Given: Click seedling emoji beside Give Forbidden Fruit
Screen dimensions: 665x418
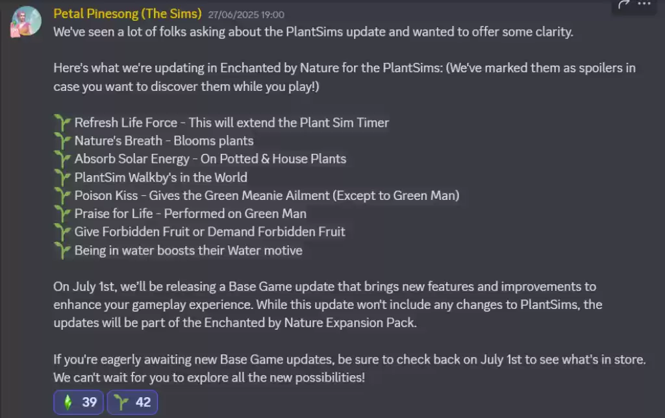Looking at the screenshot, I should point(62,232).
